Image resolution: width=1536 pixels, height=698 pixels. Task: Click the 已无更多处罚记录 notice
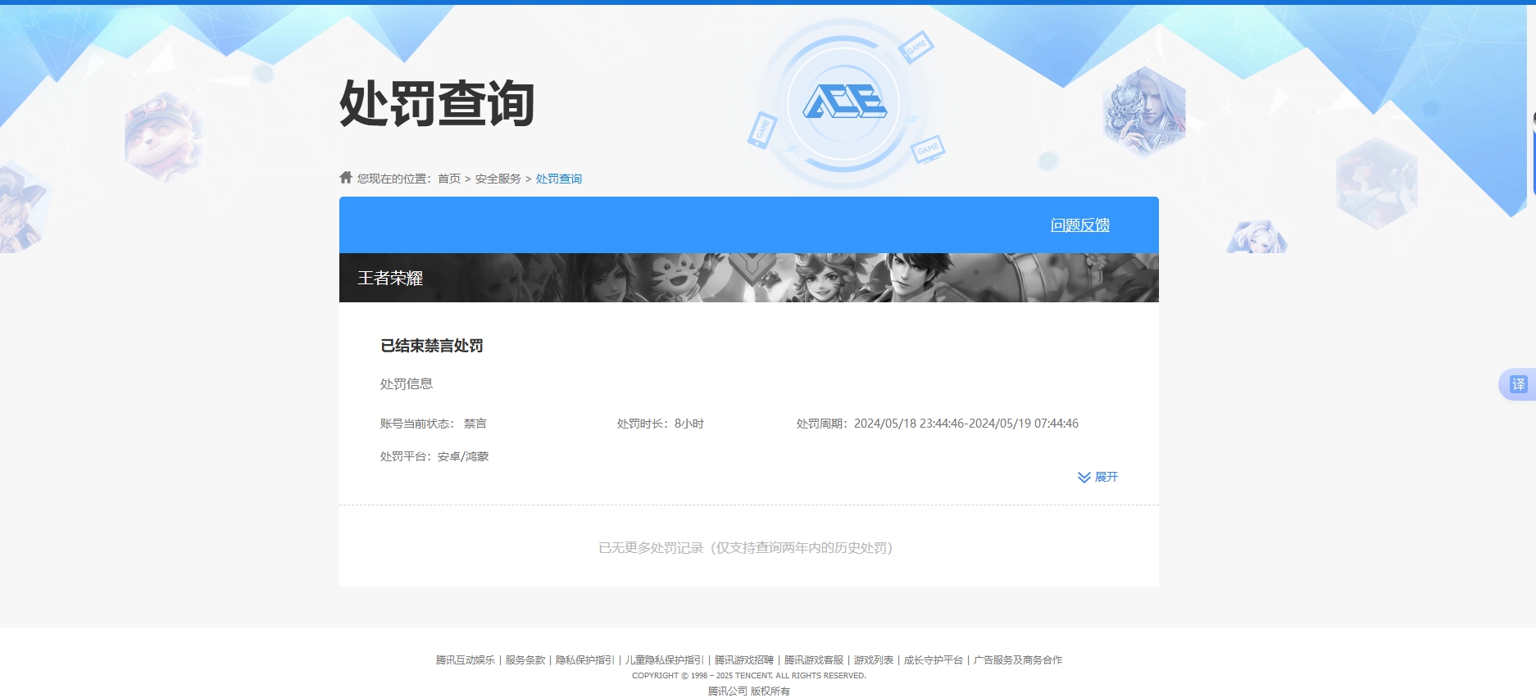click(x=746, y=547)
